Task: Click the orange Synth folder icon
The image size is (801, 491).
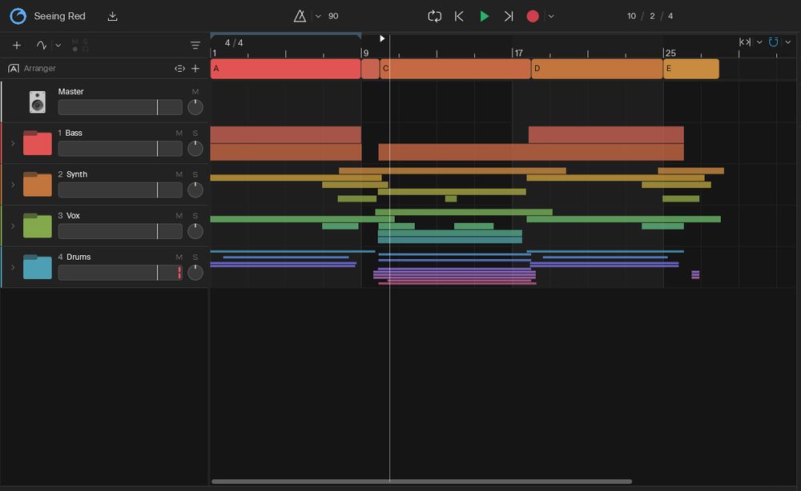Action: tap(38, 184)
